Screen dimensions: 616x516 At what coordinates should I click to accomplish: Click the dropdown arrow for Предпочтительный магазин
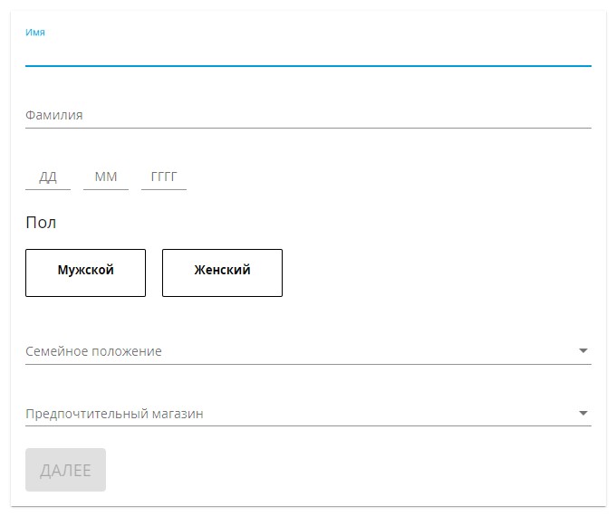coord(583,413)
